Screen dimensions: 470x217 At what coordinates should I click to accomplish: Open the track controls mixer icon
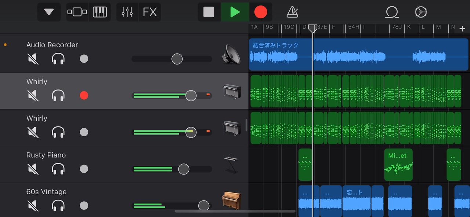[x=127, y=12]
